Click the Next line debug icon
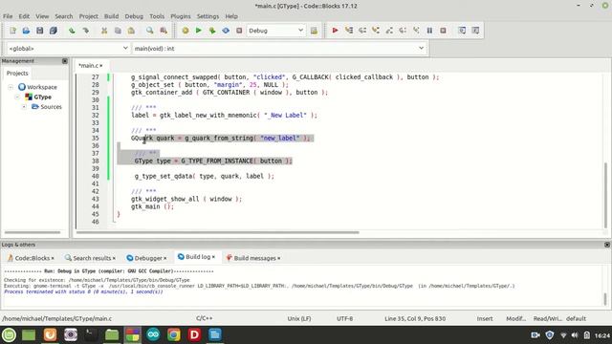Viewport: 612px width, 344px height. [x=362, y=31]
